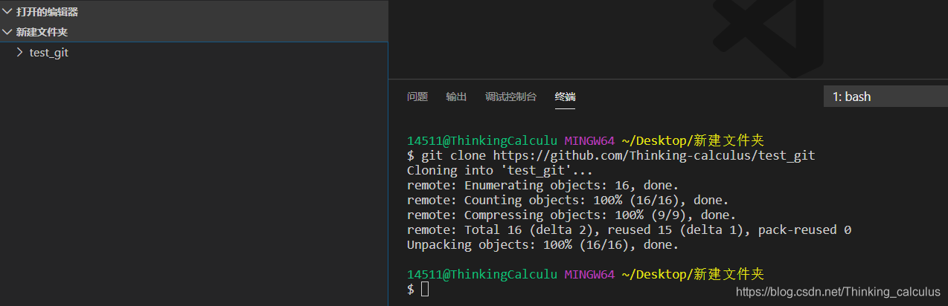Collapse the 新建文件夹 section chevron
This screenshot has width=948, height=306.
(x=7, y=32)
